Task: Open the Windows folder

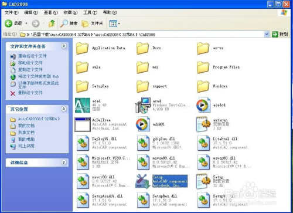Action: tap(212, 86)
